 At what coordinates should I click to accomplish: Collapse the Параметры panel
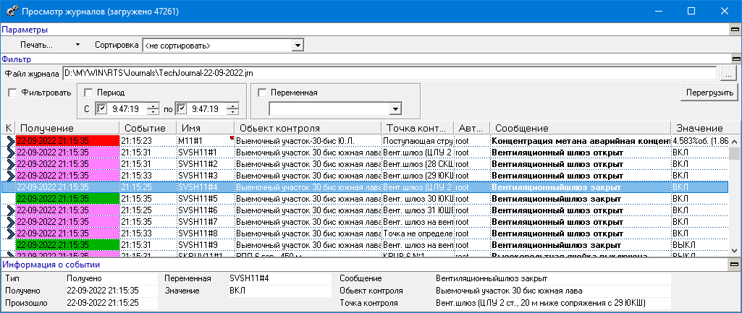[x=735, y=30]
